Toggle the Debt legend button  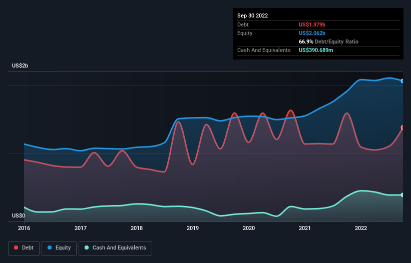tap(24, 248)
